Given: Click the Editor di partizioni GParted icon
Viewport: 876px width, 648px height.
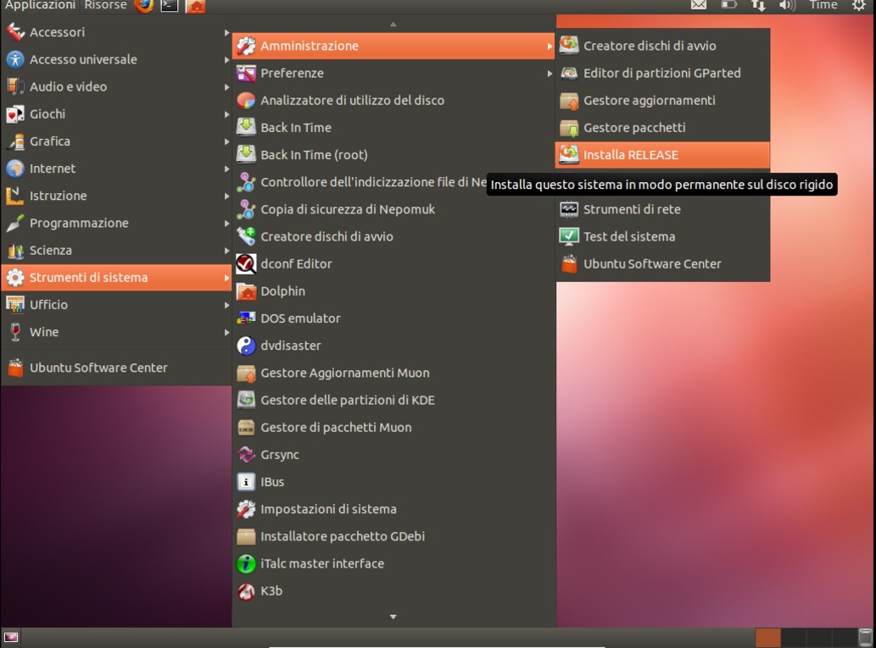Looking at the screenshot, I should (x=569, y=73).
